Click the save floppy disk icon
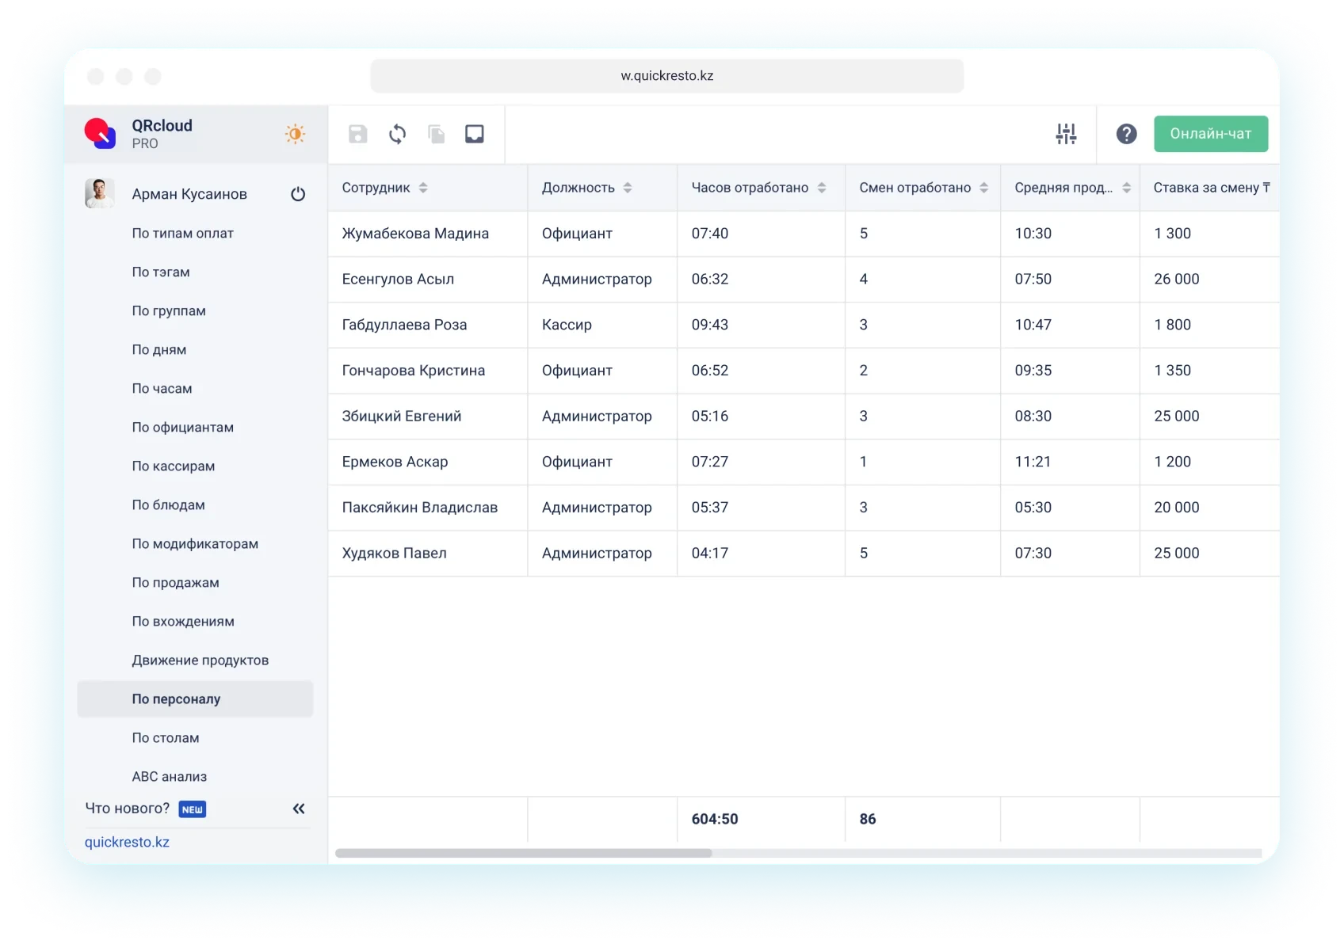 [x=357, y=134]
